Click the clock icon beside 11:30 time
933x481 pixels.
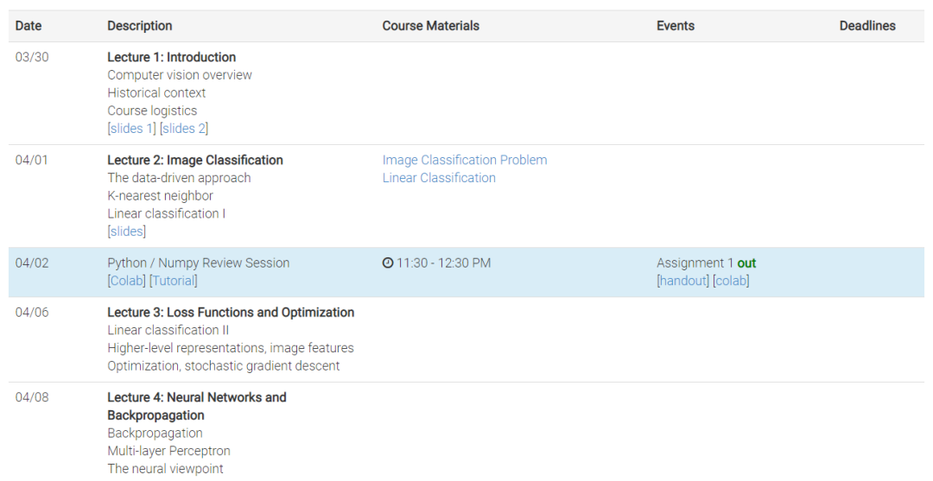(388, 263)
